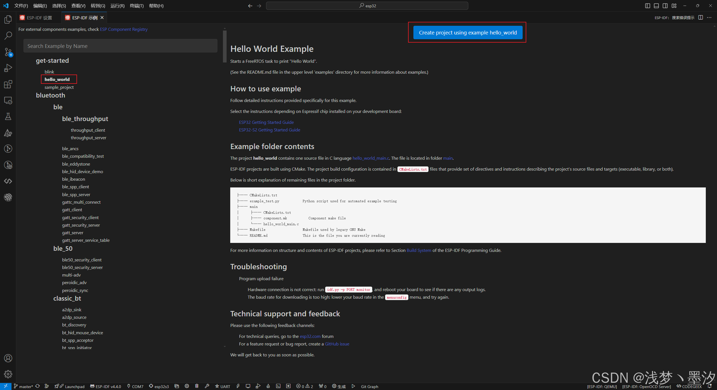This screenshot has height=390, width=717.
Task: Collapse the bluetooth examples group
Action: pos(50,95)
